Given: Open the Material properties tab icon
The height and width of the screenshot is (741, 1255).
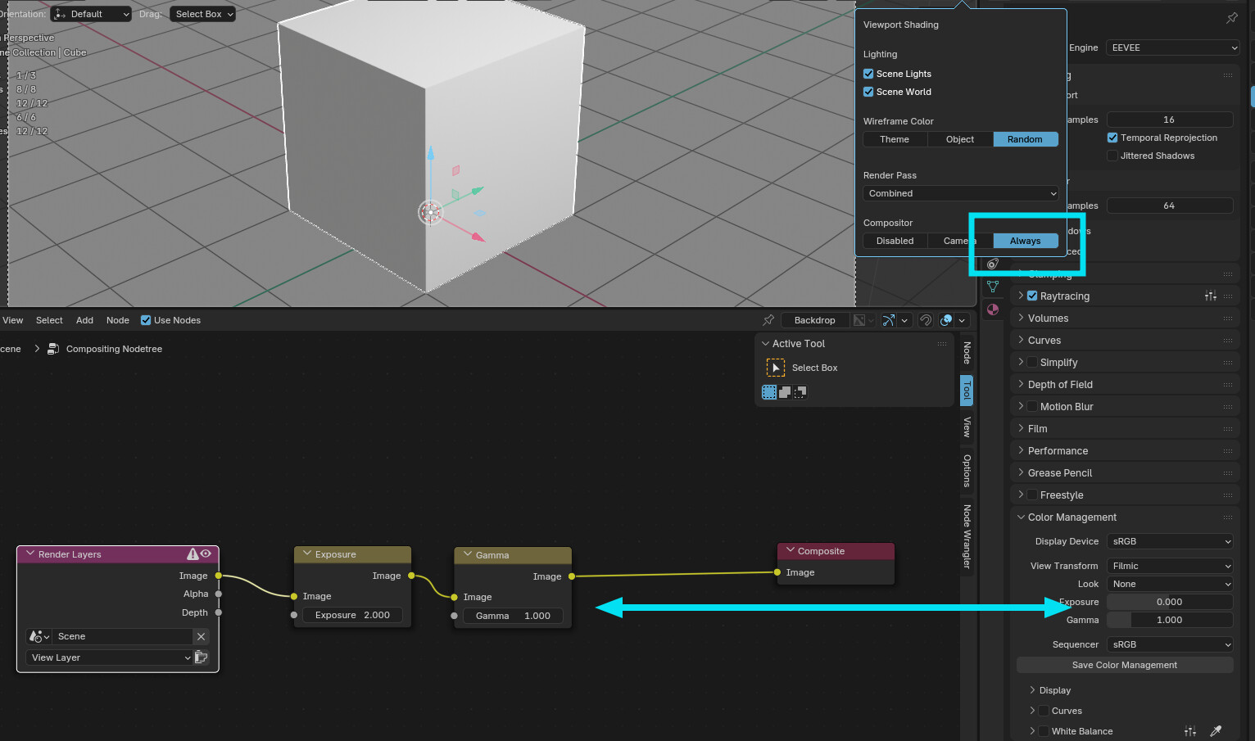Looking at the screenshot, I should 993,310.
